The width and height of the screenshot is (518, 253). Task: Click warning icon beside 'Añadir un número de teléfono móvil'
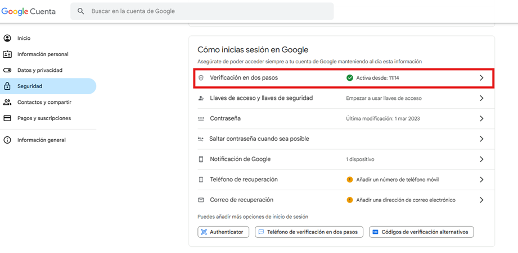point(350,180)
